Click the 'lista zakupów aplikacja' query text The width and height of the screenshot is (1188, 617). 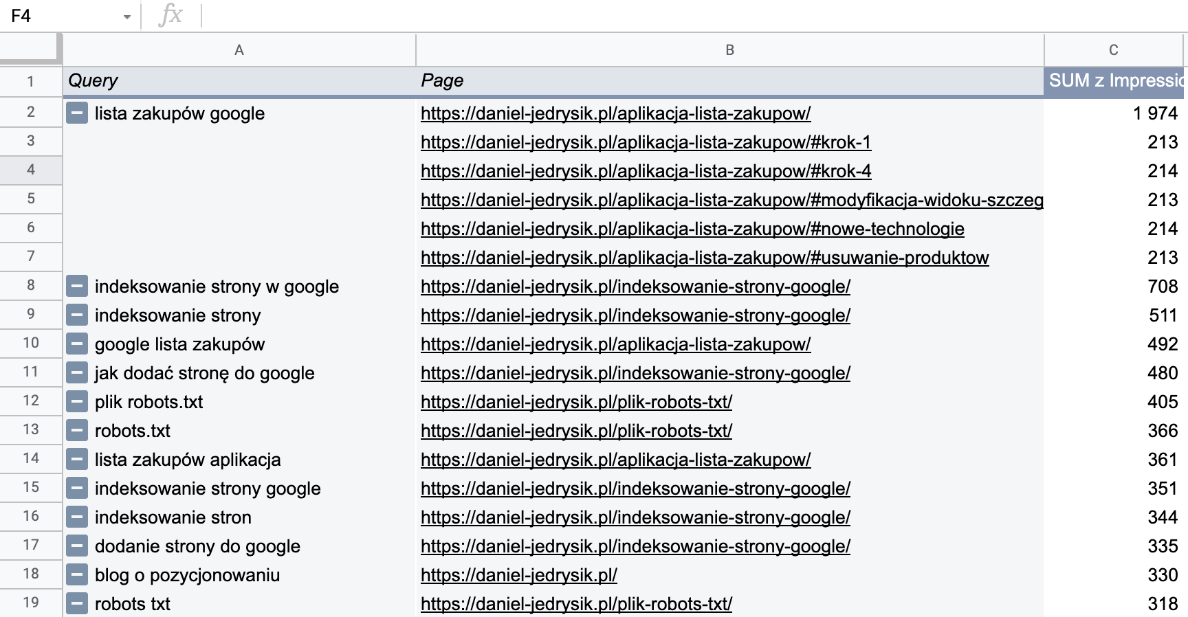point(188,460)
